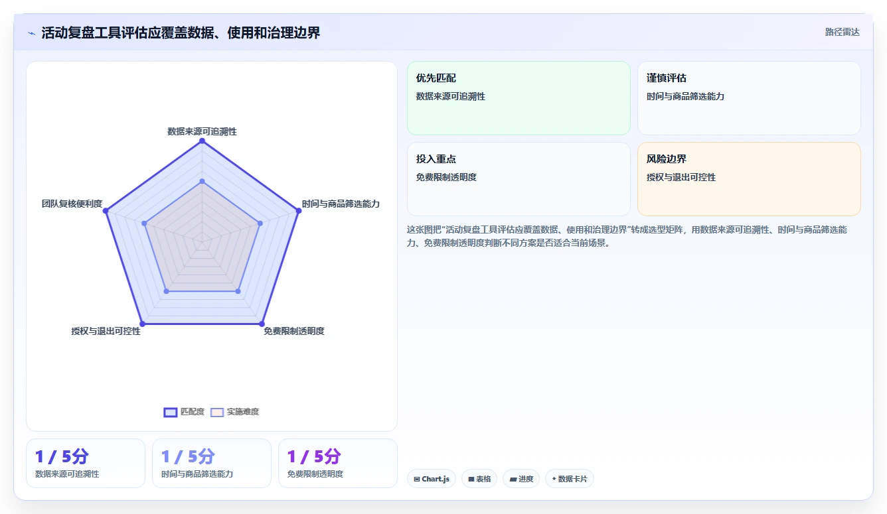Click the outer radar point at 免费限制透明度

click(x=262, y=324)
